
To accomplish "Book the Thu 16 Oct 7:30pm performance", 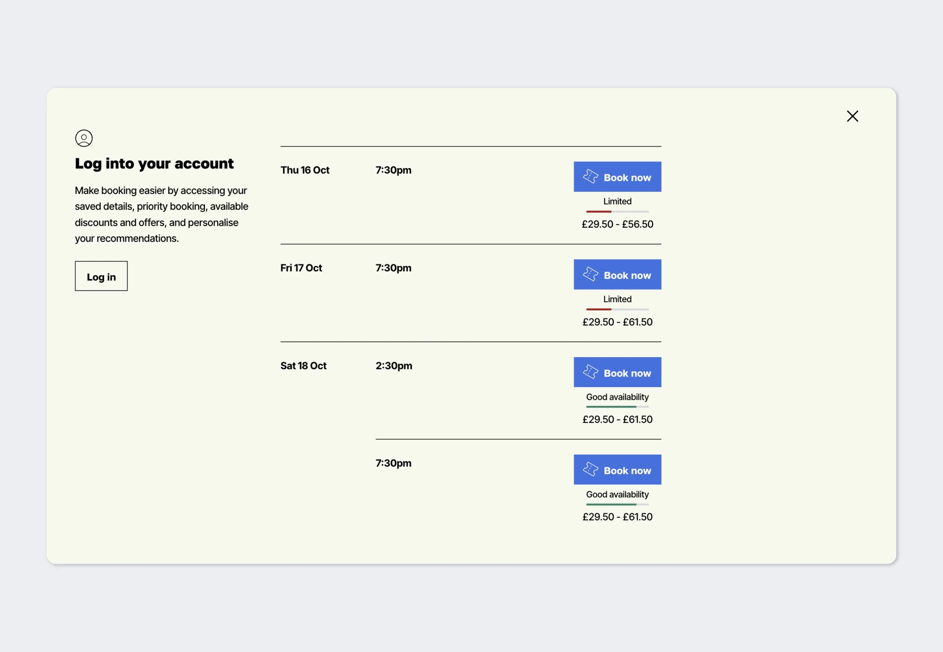I will pyautogui.click(x=617, y=176).
